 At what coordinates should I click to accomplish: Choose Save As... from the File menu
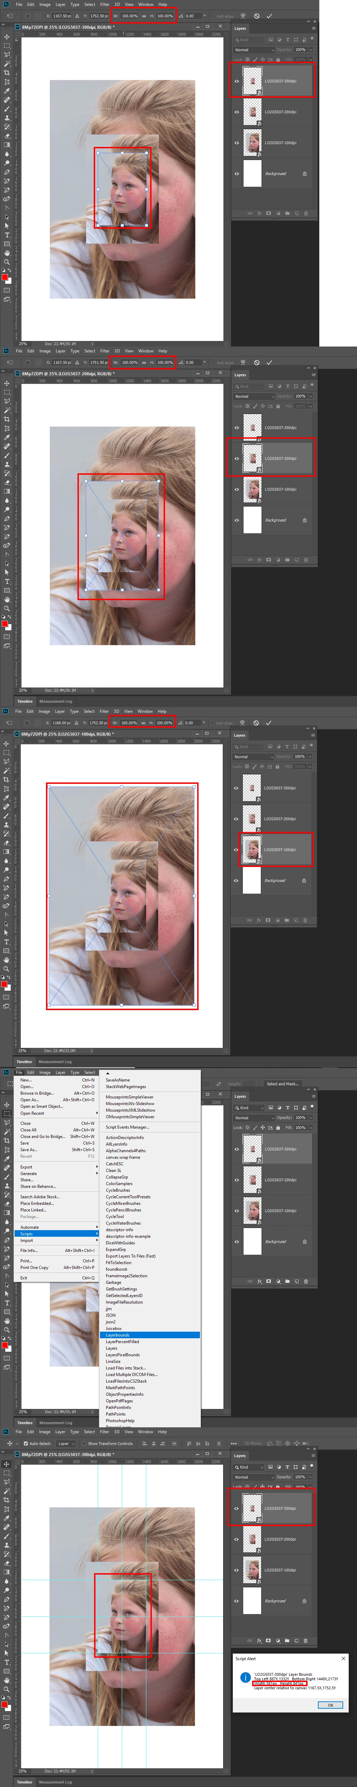pos(56,1149)
